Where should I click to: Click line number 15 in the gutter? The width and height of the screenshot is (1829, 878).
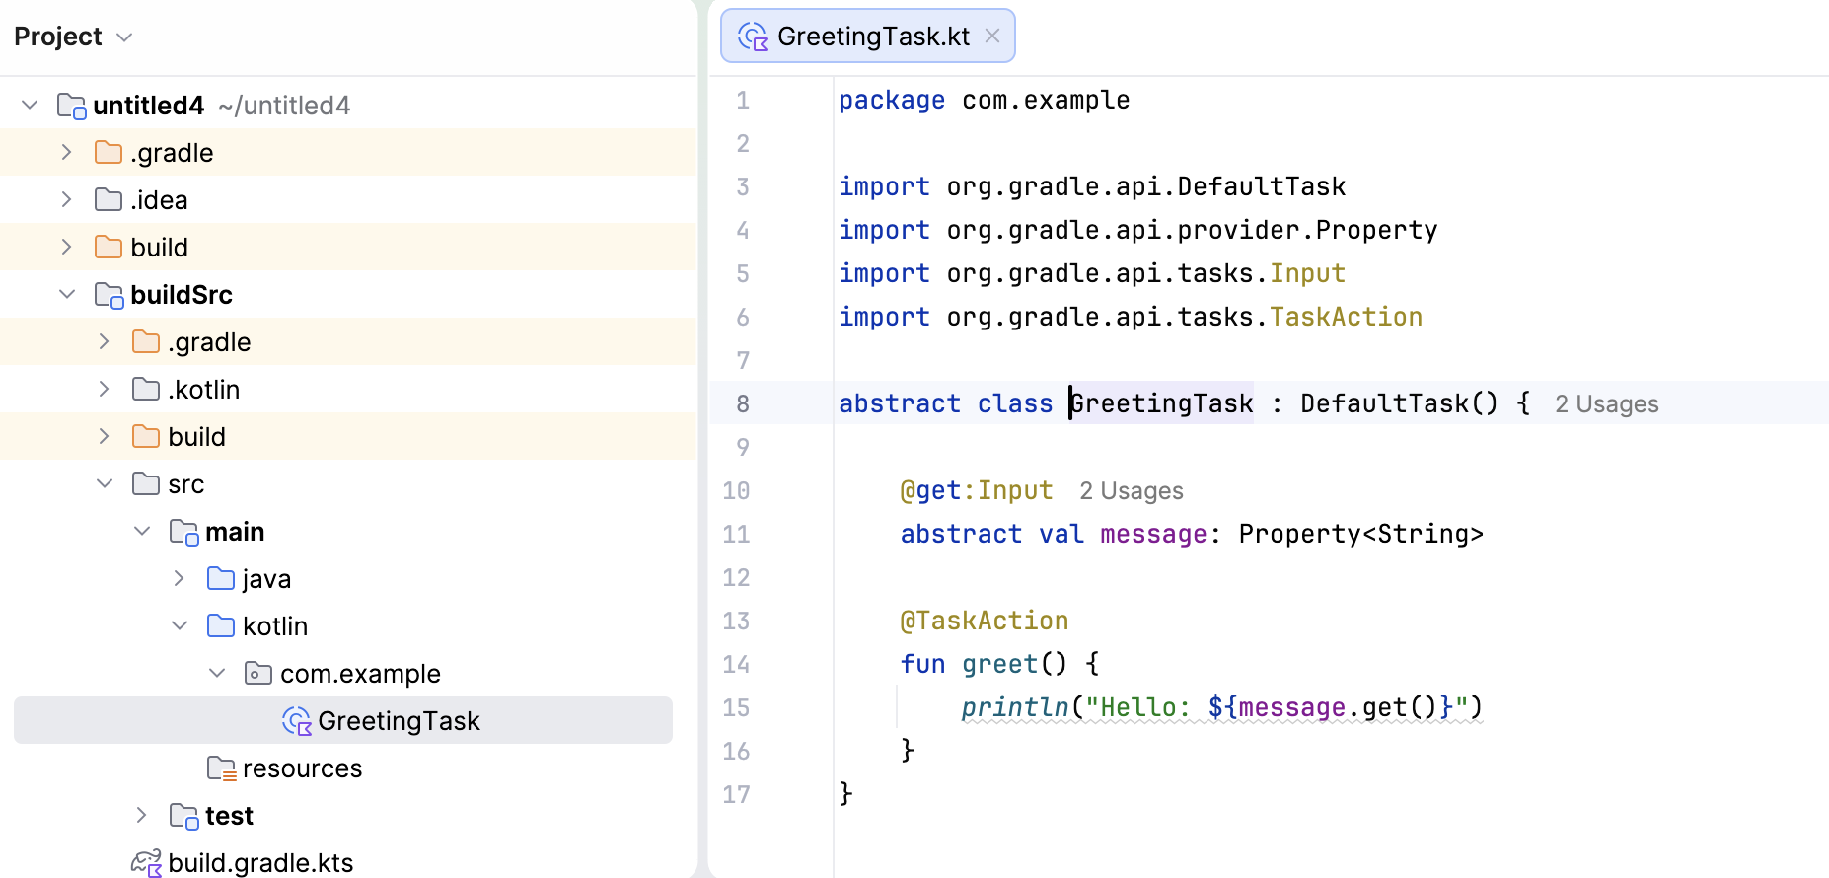736,707
